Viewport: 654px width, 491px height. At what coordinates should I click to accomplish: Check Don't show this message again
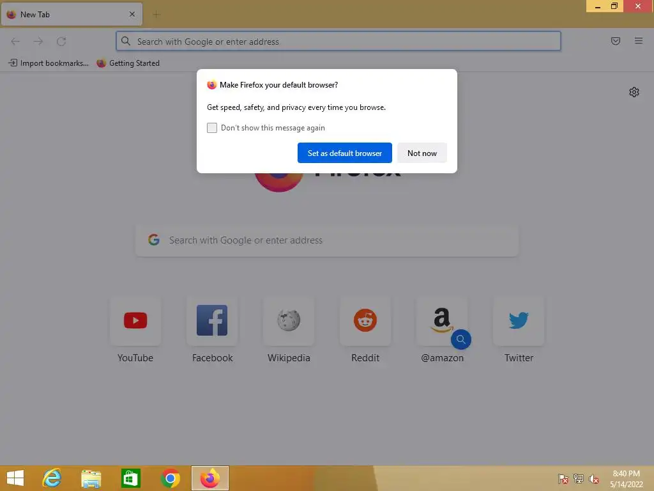(212, 128)
